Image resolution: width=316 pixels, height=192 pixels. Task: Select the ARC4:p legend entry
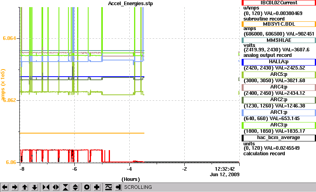pyautogui.click(x=279, y=87)
